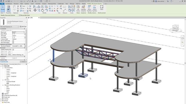Image resolution: width=186 pixels, height=104 pixels.
Task: Collapse the Dimensions section
Action: [x=25, y=57]
